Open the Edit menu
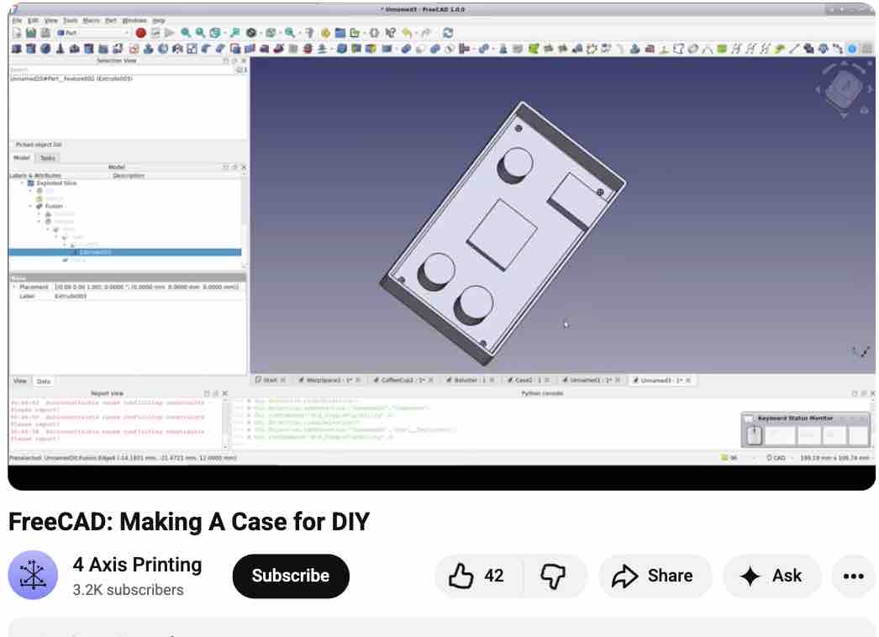This screenshot has height=637, width=879. point(33,20)
